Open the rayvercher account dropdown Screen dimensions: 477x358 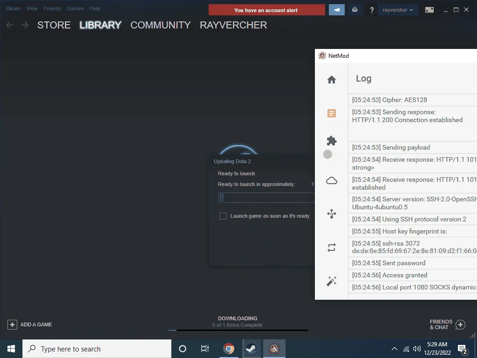point(398,10)
